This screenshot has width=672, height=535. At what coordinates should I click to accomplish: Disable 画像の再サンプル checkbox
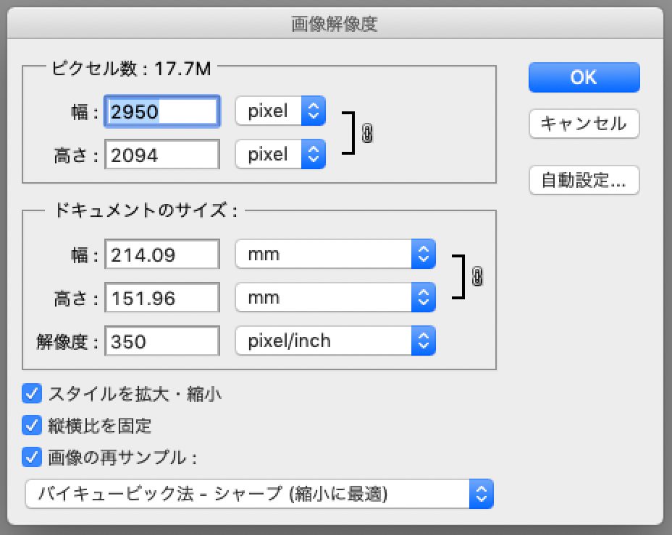click(x=32, y=457)
